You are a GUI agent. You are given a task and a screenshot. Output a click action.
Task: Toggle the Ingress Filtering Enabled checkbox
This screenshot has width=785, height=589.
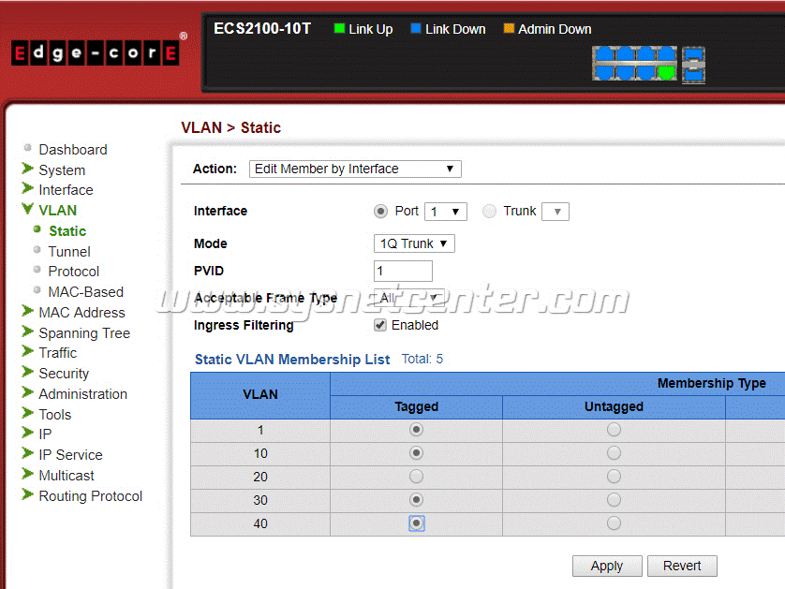[x=380, y=325]
